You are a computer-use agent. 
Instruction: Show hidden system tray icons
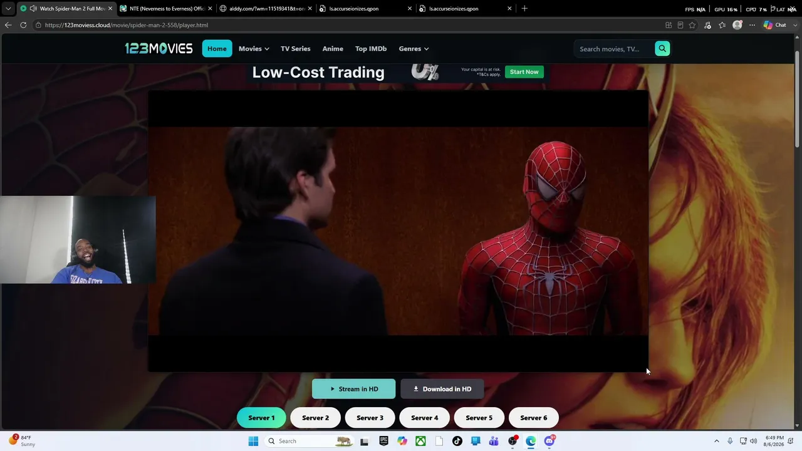point(717,441)
